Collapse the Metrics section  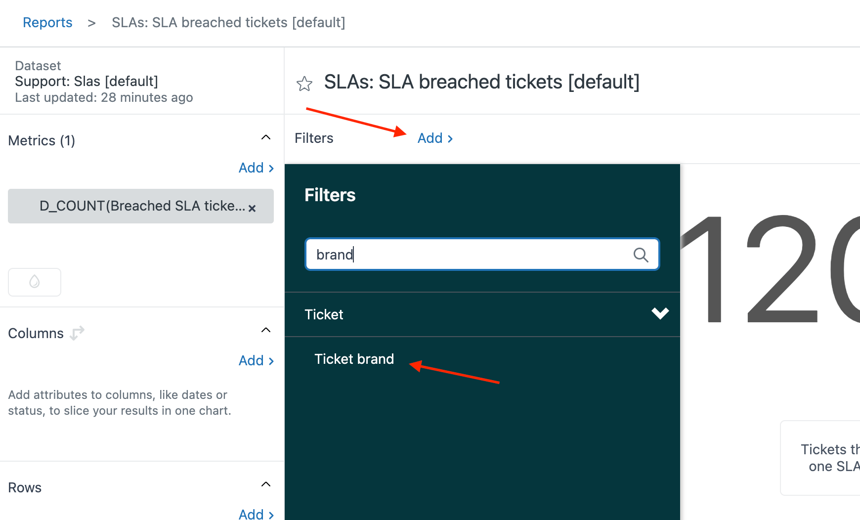click(x=266, y=137)
